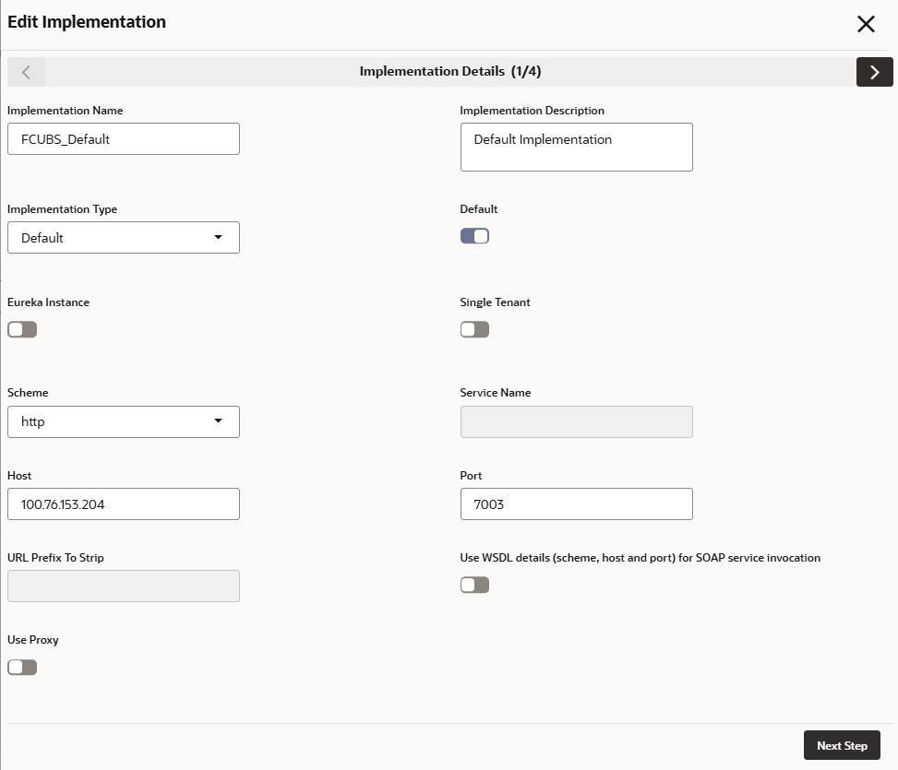Click the Service Name field

(576, 421)
